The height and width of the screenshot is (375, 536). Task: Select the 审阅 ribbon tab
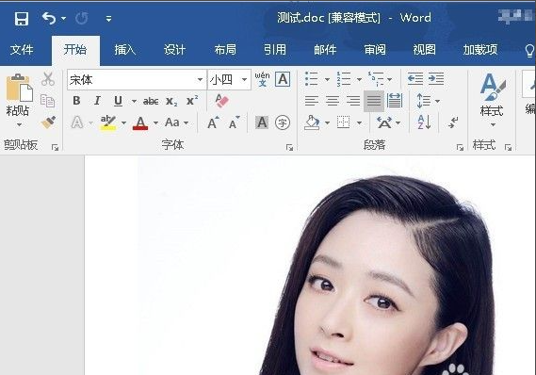375,50
